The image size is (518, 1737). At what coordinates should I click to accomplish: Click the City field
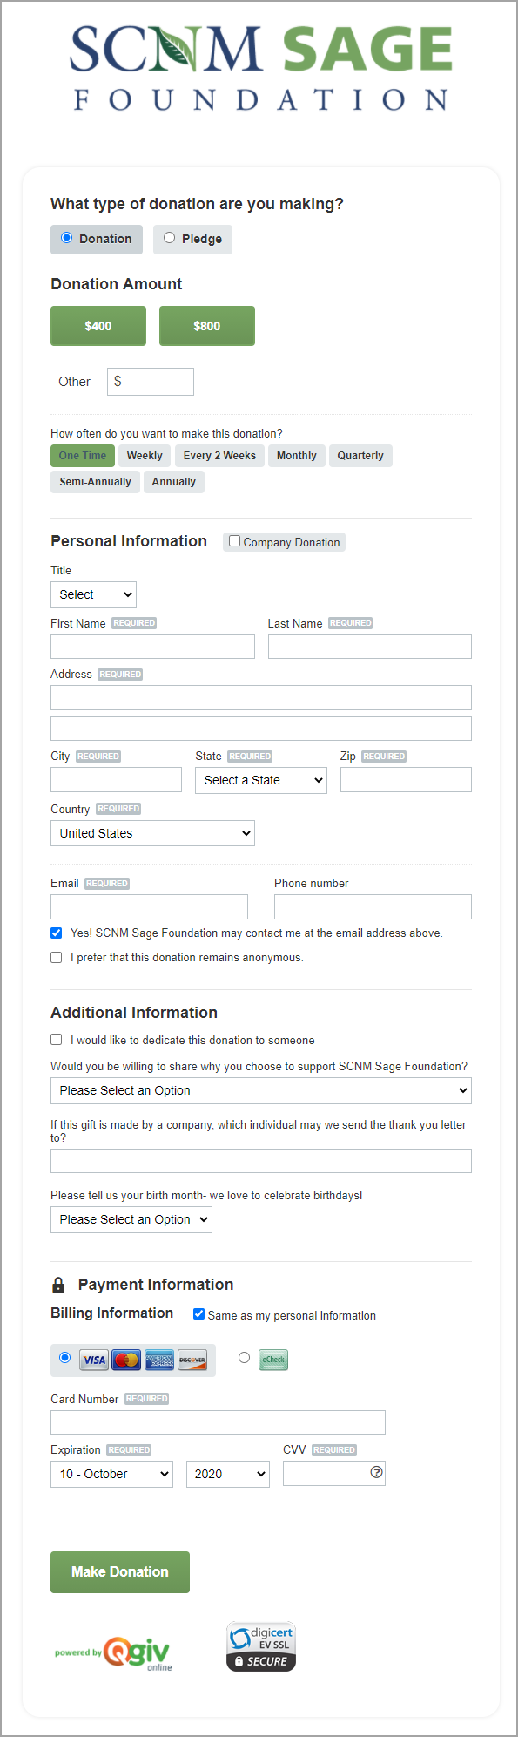117,780
